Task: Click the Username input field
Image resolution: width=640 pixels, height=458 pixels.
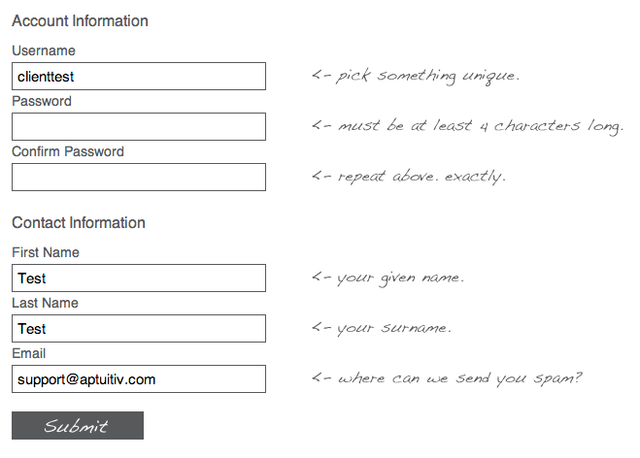Action: pyautogui.click(x=139, y=77)
